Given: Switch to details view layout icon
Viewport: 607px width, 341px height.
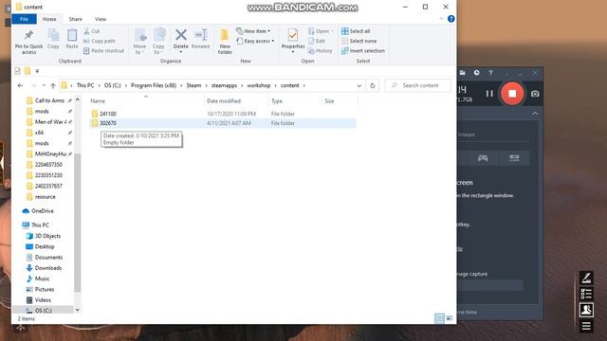Looking at the screenshot, I should [439, 318].
